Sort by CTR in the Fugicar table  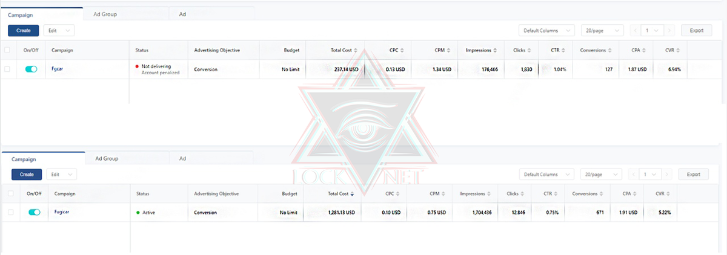(x=557, y=194)
